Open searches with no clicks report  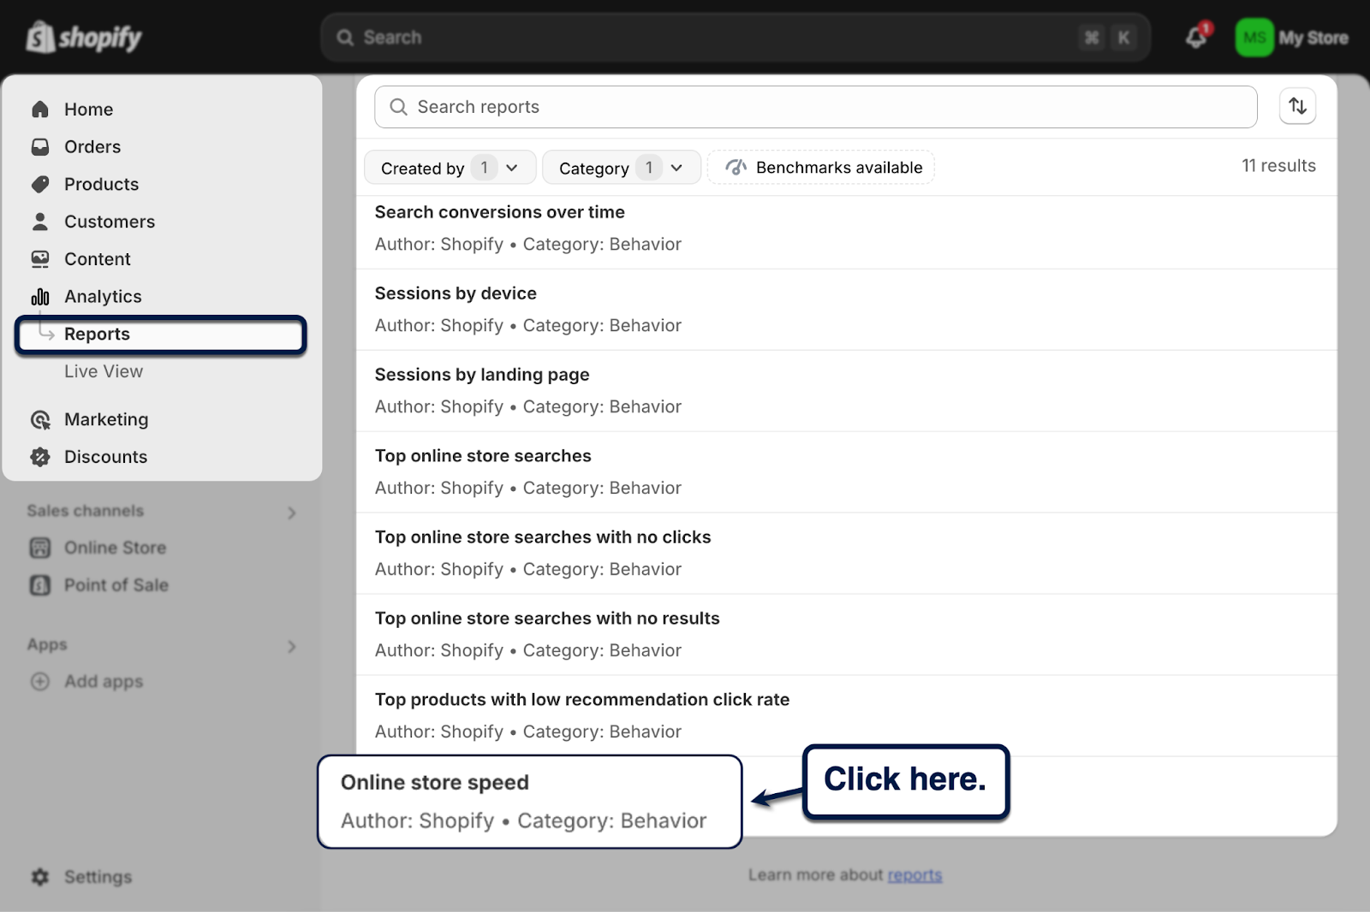click(x=847, y=554)
